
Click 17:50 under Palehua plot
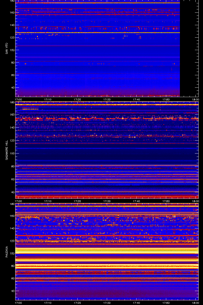tap(166, 303)
